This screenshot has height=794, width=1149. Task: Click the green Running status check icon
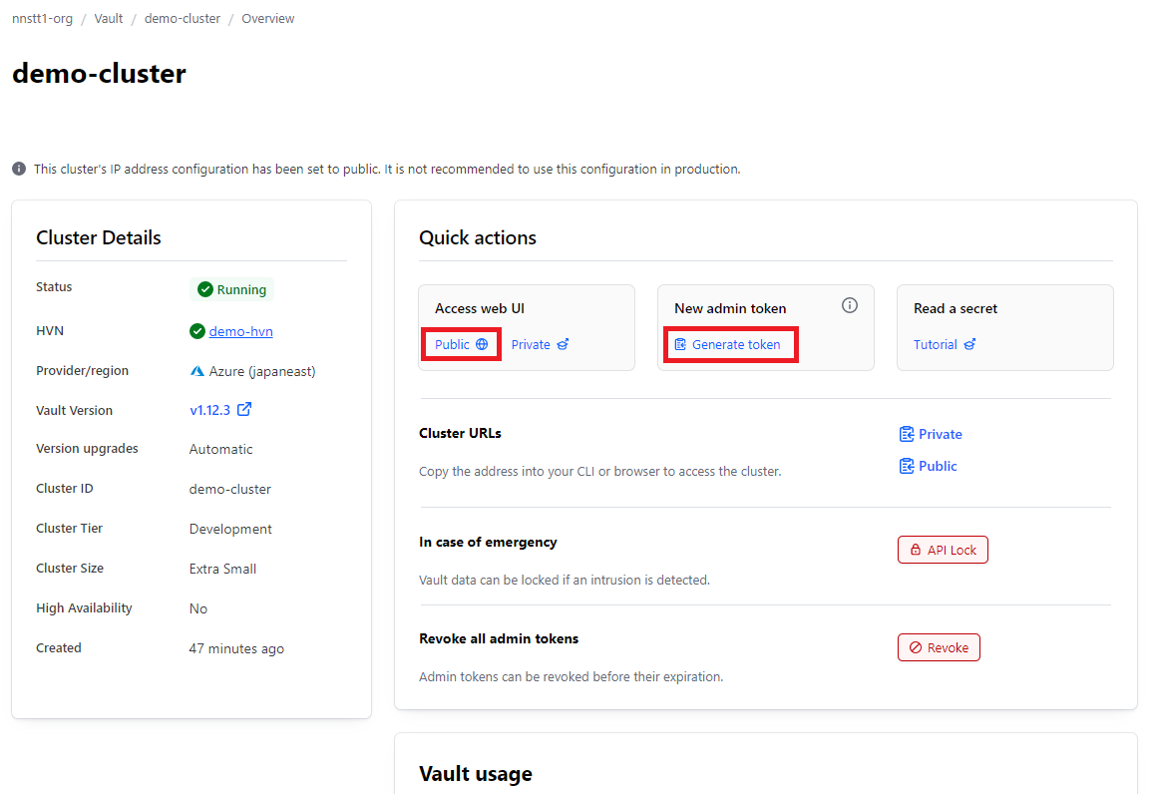point(205,289)
